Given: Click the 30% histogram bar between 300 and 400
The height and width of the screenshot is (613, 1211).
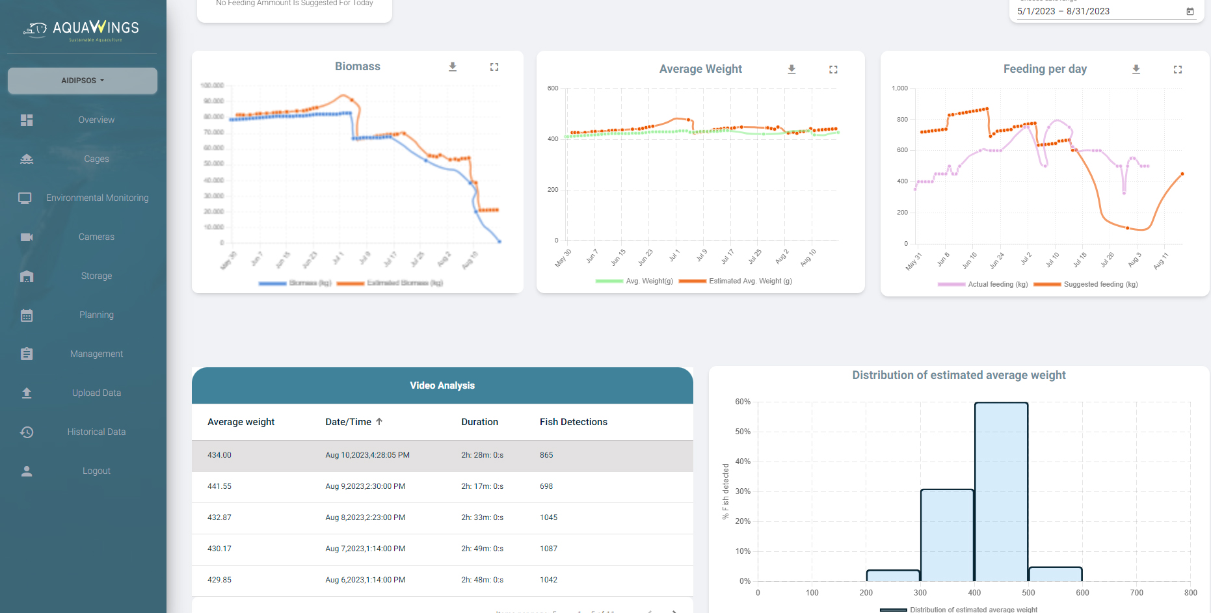Looking at the screenshot, I should pos(947,535).
